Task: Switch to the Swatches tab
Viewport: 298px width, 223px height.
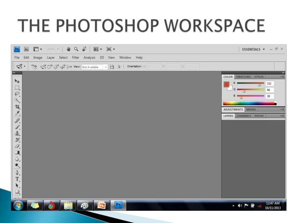Action: [x=243, y=77]
